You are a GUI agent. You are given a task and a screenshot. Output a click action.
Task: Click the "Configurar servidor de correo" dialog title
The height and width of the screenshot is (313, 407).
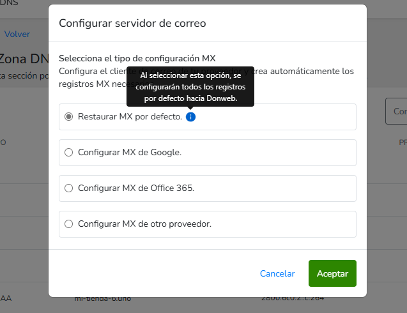[x=132, y=23]
